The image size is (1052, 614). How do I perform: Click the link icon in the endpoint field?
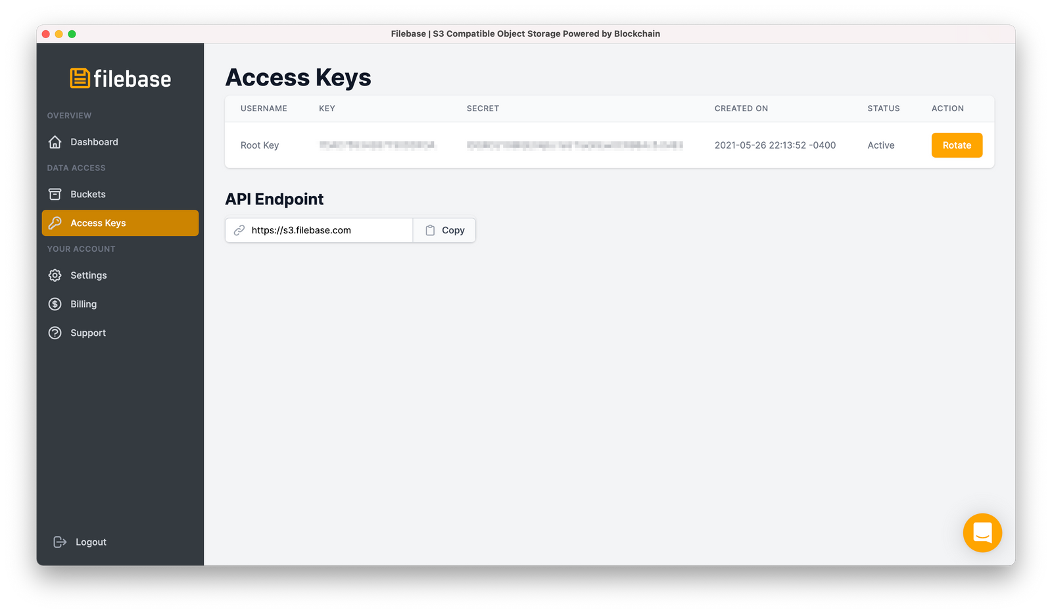239,230
